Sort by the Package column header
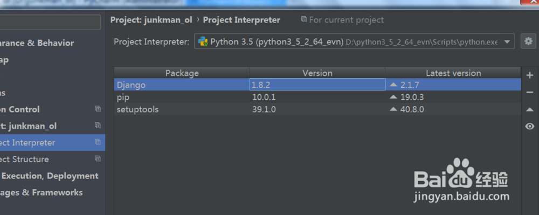The image size is (539, 215). [x=182, y=73]
